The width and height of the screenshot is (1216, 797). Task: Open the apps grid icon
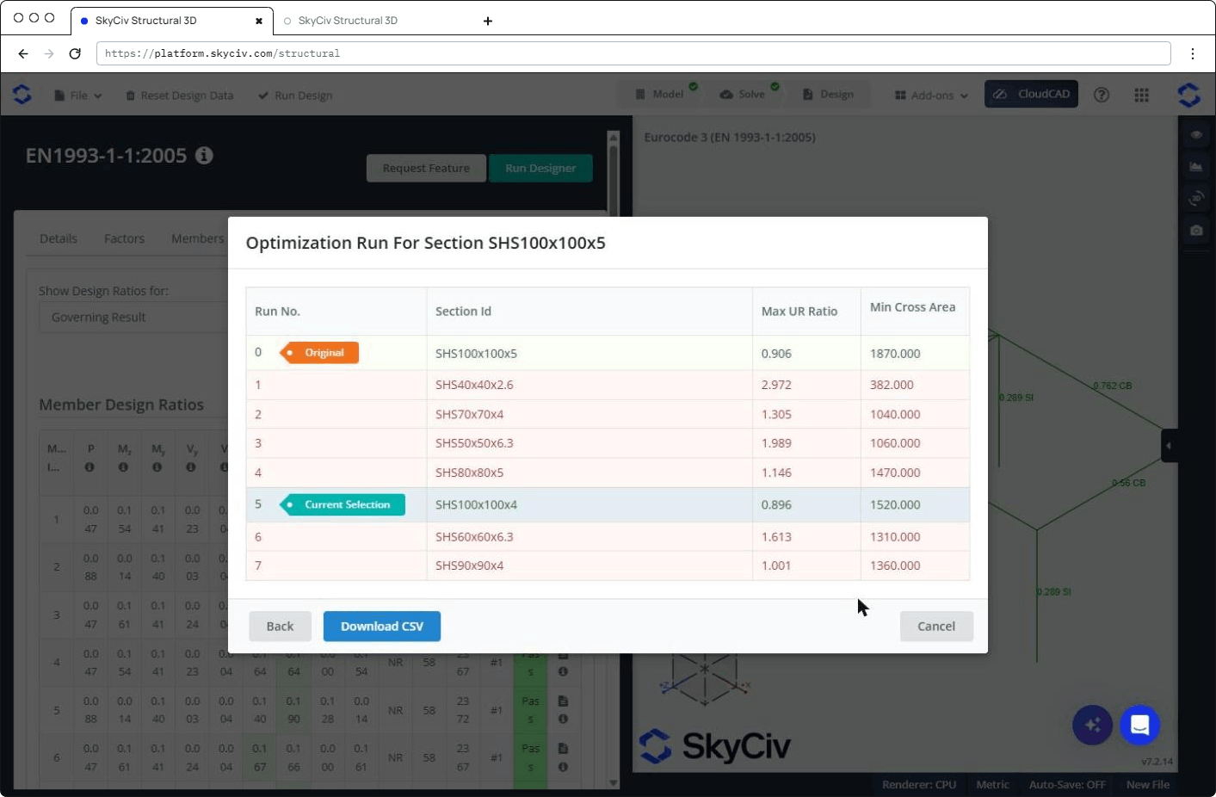point(1142,95)
